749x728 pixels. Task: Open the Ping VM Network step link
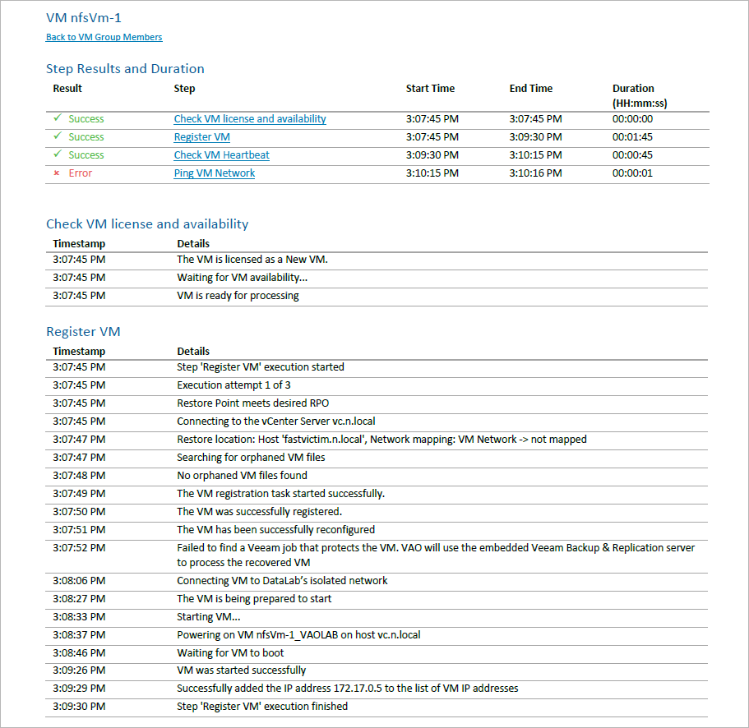point(215,173)
